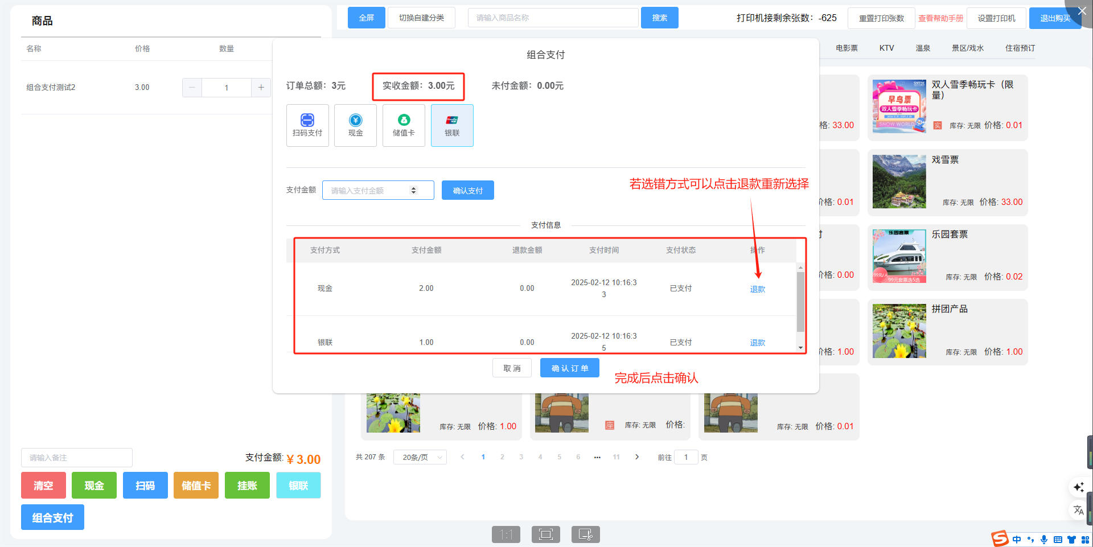Viewport: 1093px width, 547px height.
Task: Expand more pages via the ellipsis
Action: click(x=597, y=457)
